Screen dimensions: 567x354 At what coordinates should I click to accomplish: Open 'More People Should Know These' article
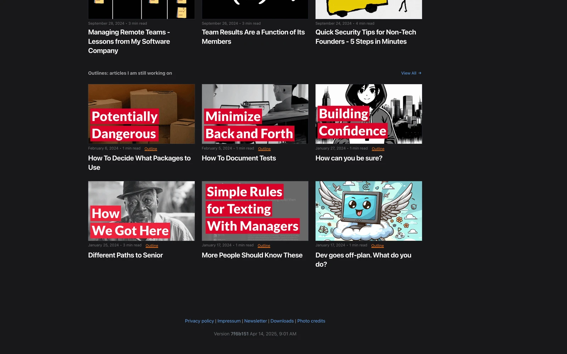[x=252, y=255]
